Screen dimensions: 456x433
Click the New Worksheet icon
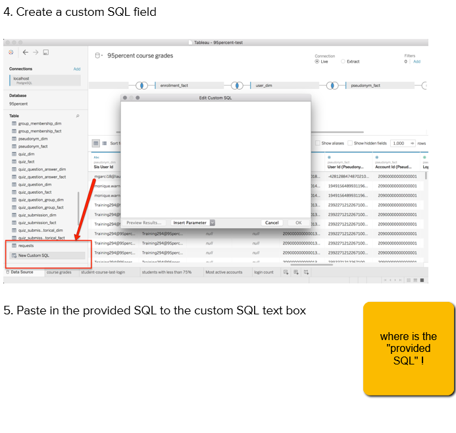286,272
